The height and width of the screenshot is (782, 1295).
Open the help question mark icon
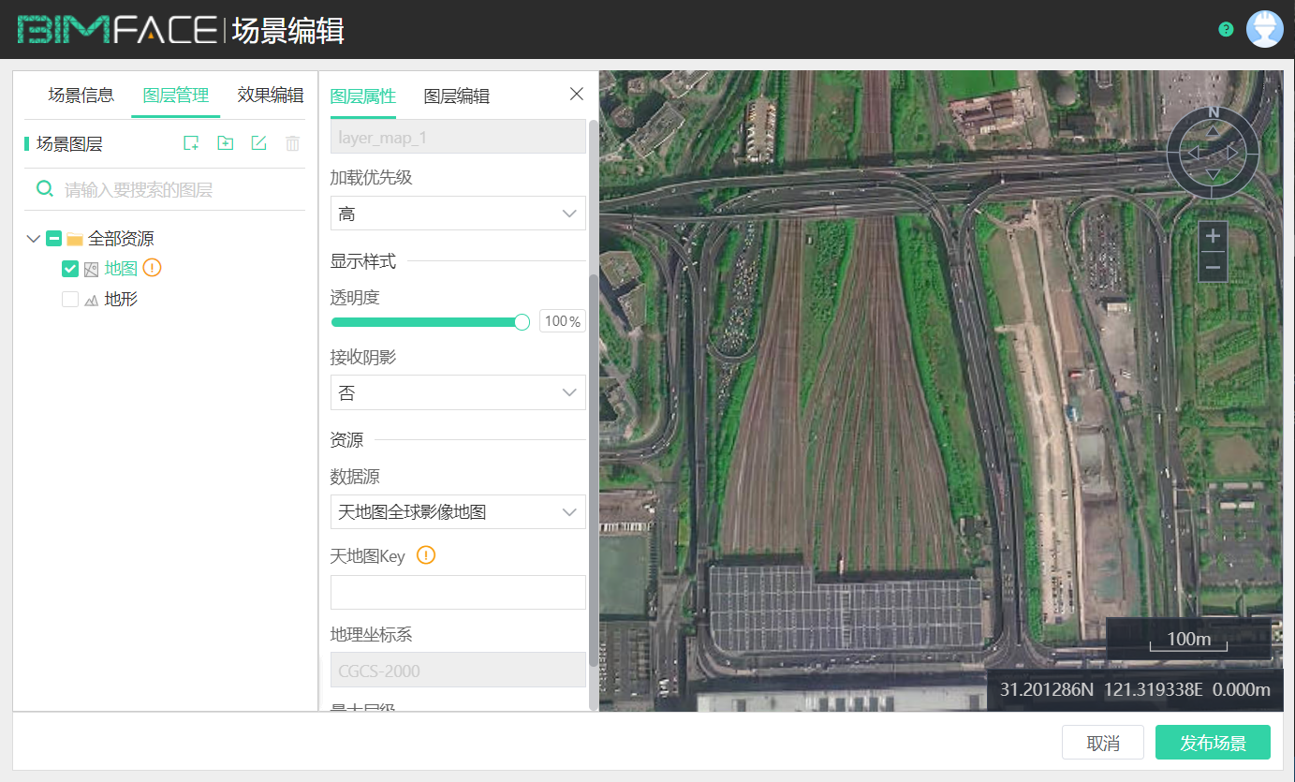click(1225, 29)
